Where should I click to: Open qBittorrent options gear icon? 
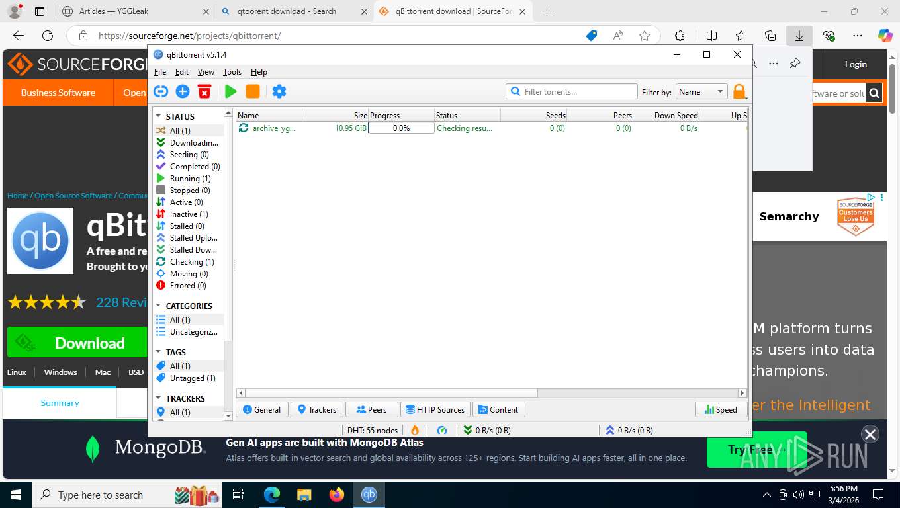click(279, 91)
